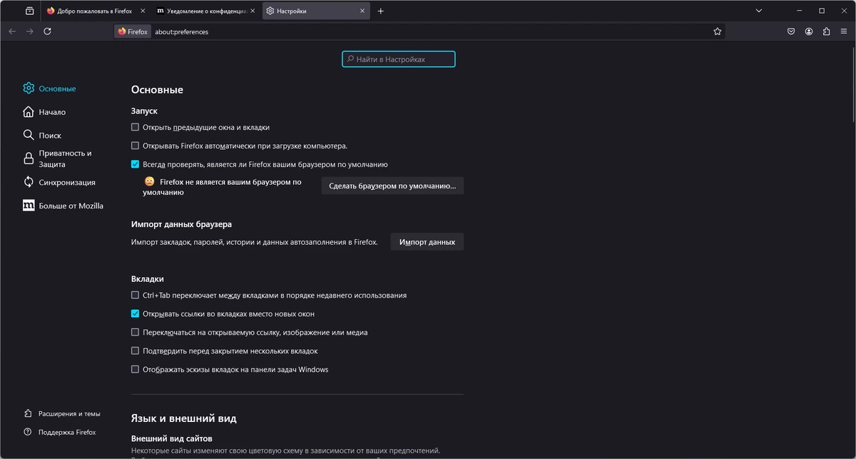Screen dimensions: 856x459
Task: Open the application hamburger menu
Action: [844, 31]
